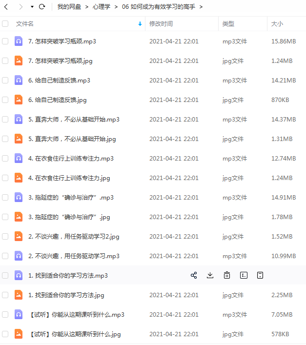Expand the chevron after 06 如何成为有效学习的高手

pos(201,7)
